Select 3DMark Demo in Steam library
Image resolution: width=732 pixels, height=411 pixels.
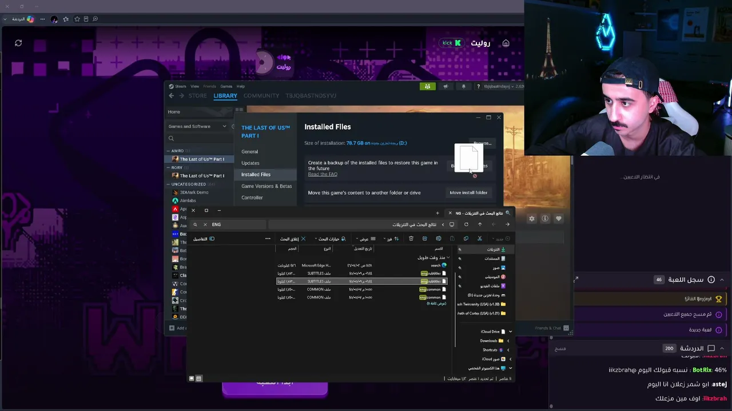(194, 192)
